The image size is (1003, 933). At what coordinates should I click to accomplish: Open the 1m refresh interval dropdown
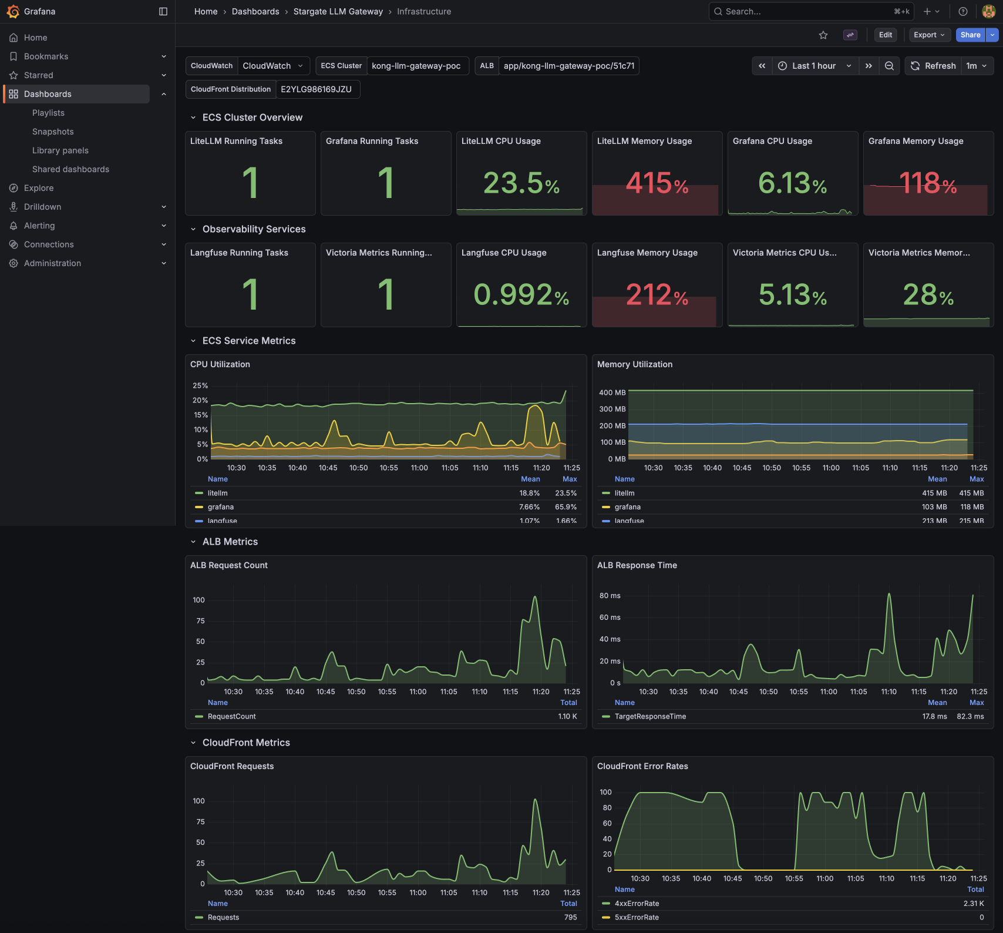[x=977, y=66]
